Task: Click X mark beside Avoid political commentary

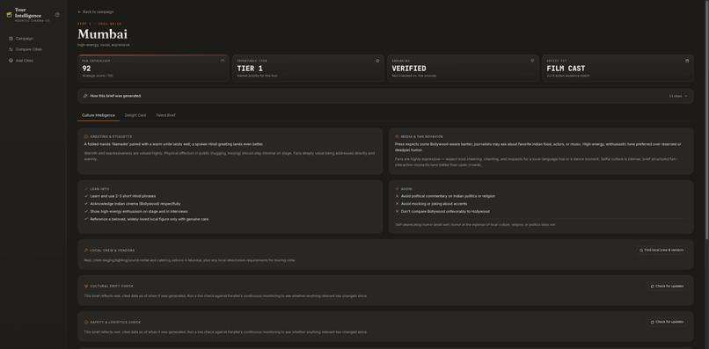Action: coord(397,196)
